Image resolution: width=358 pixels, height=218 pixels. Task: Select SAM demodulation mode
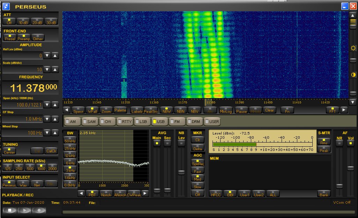point(90,122)
